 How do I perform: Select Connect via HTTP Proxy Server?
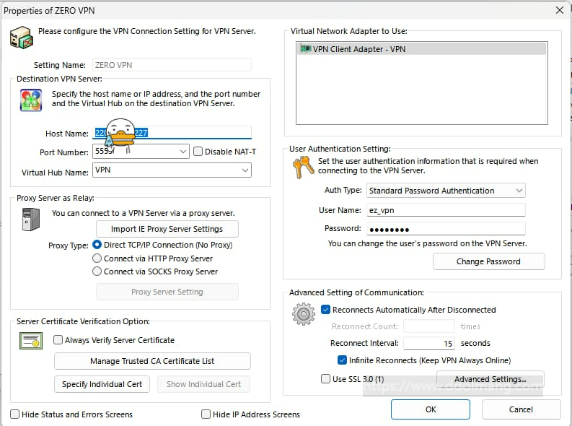97,258
